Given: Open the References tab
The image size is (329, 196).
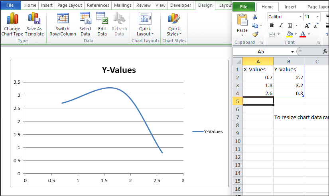Looking at the screenshot, I should pyautogui.click(x=98, y=5).
